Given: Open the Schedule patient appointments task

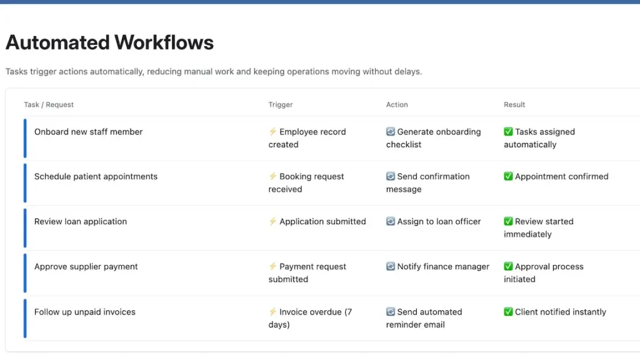Looking at the screenshot, I should [x=96, y=177].
